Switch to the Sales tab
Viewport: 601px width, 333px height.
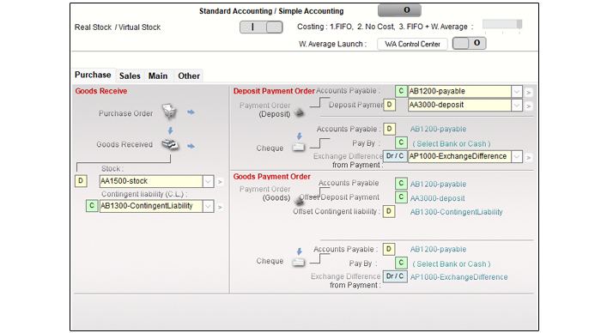click(x=130, y=76)
